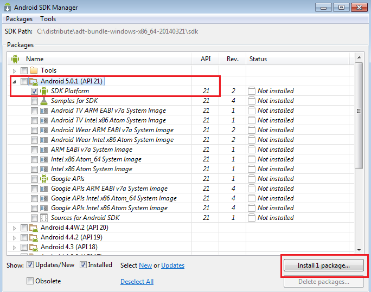Click the Delete packages button

click(x=324, y=282)
